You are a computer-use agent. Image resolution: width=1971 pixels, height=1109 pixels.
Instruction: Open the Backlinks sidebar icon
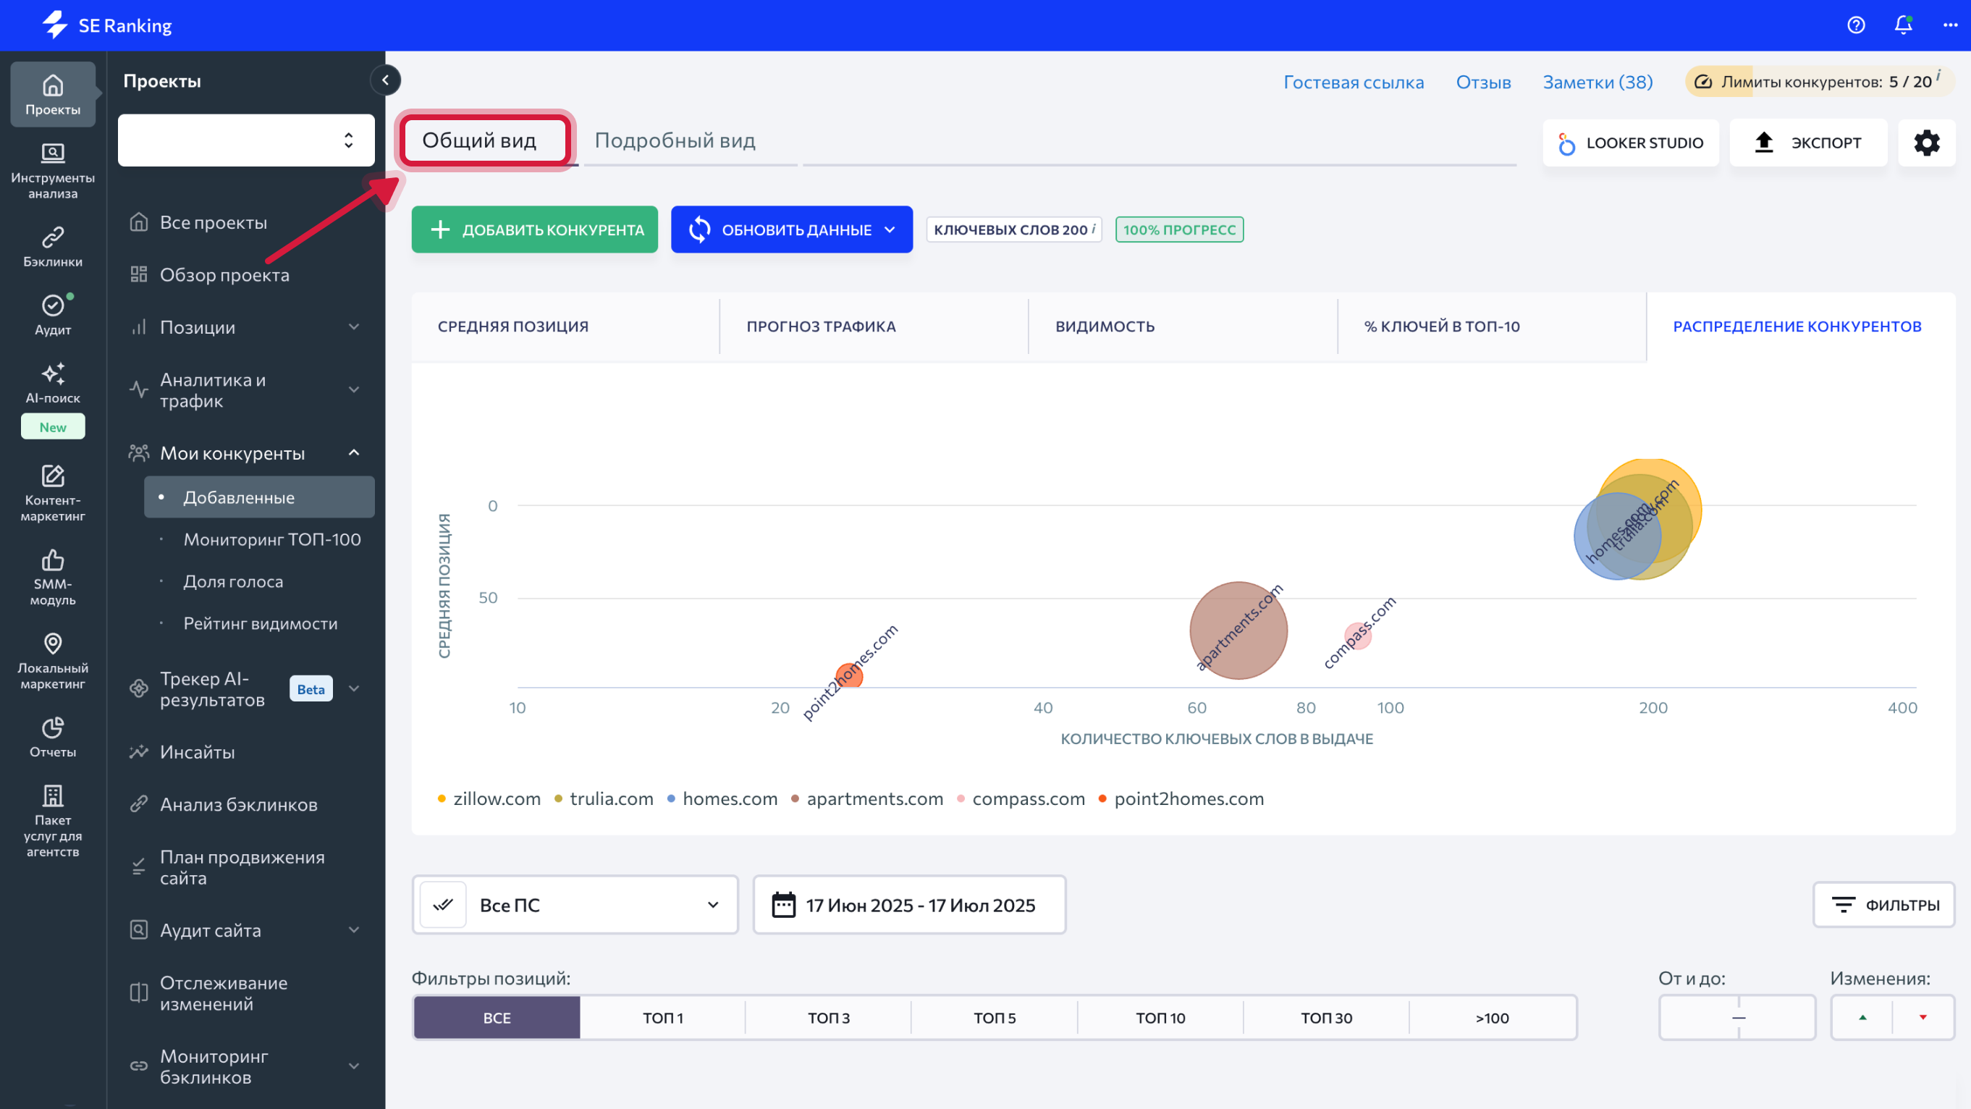point(53,245)
